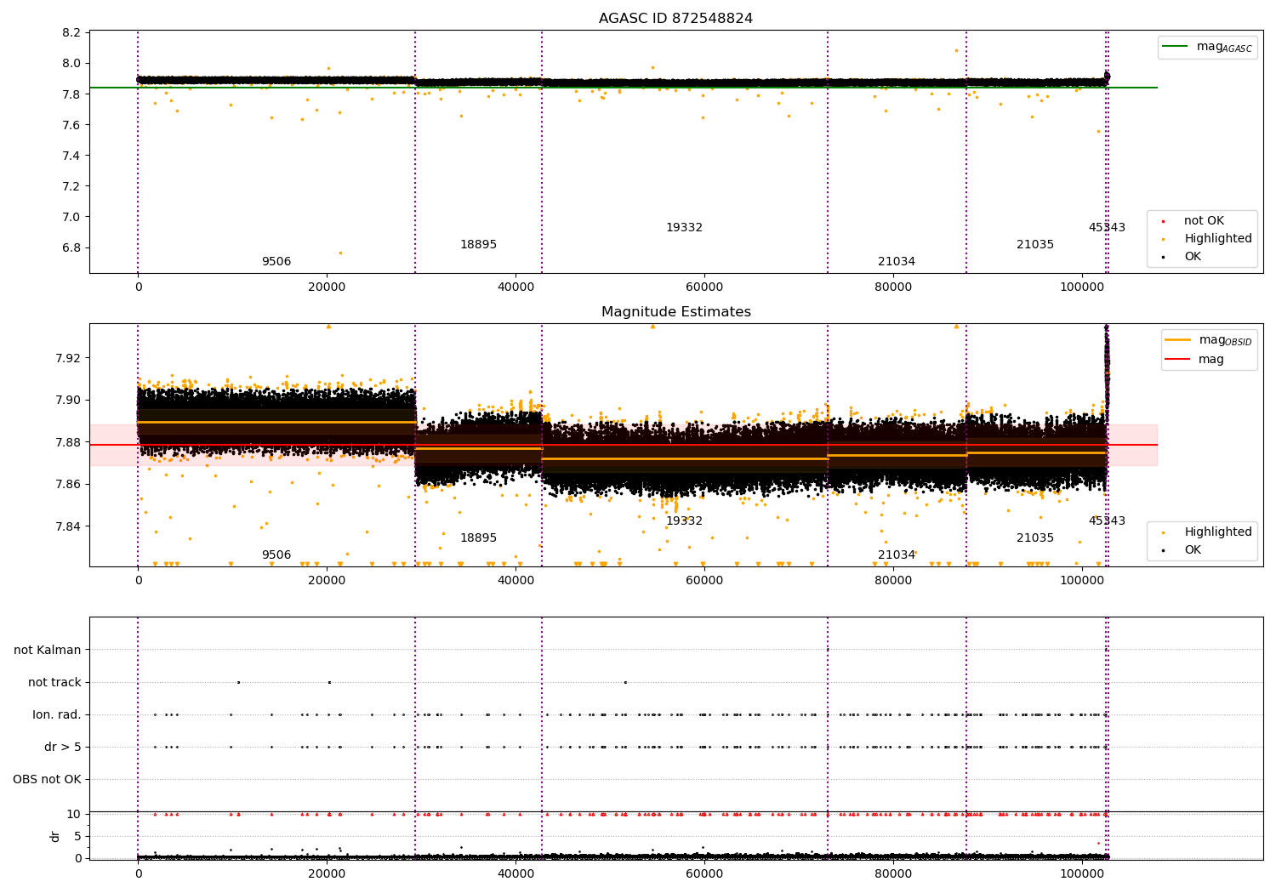Viewport: 1276px width, 893px height.
Task: Click the 8.0 y-axis tick in top plot
Action: tap(72, 64)
